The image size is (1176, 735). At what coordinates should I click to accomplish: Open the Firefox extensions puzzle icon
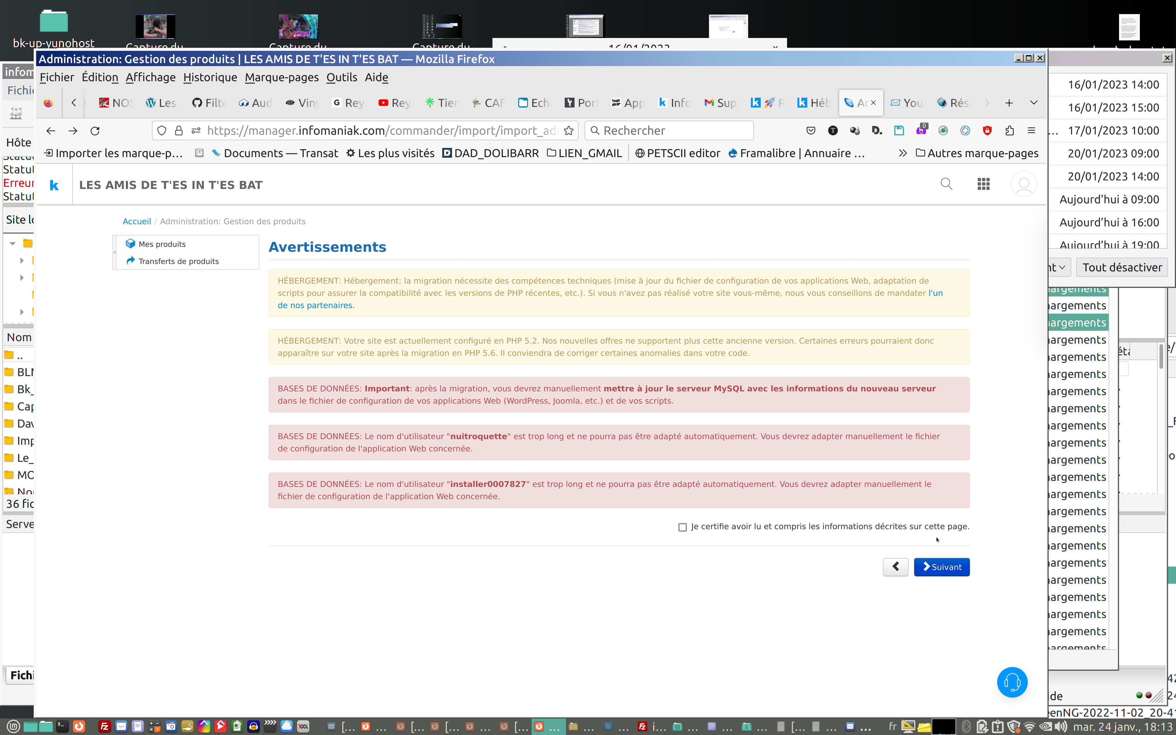coord(1009,131)
